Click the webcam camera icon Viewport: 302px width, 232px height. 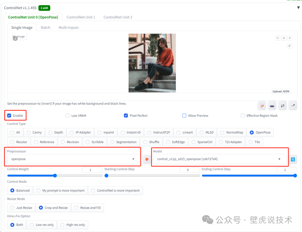pyautogui.click(x=272, y=106)
